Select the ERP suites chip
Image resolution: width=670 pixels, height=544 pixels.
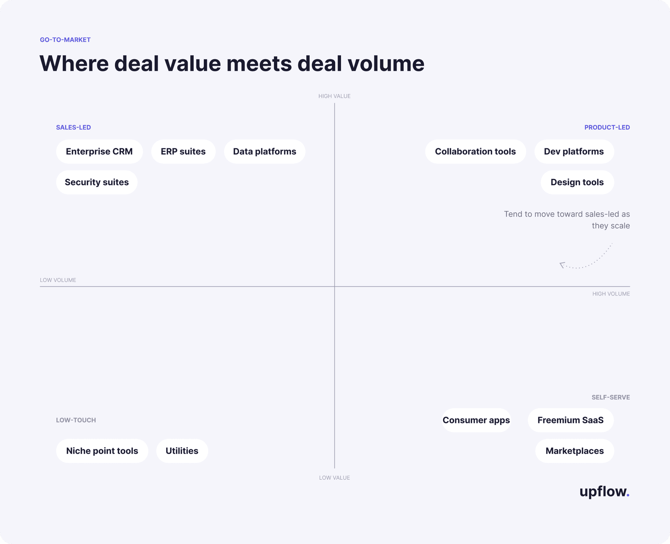183,152
